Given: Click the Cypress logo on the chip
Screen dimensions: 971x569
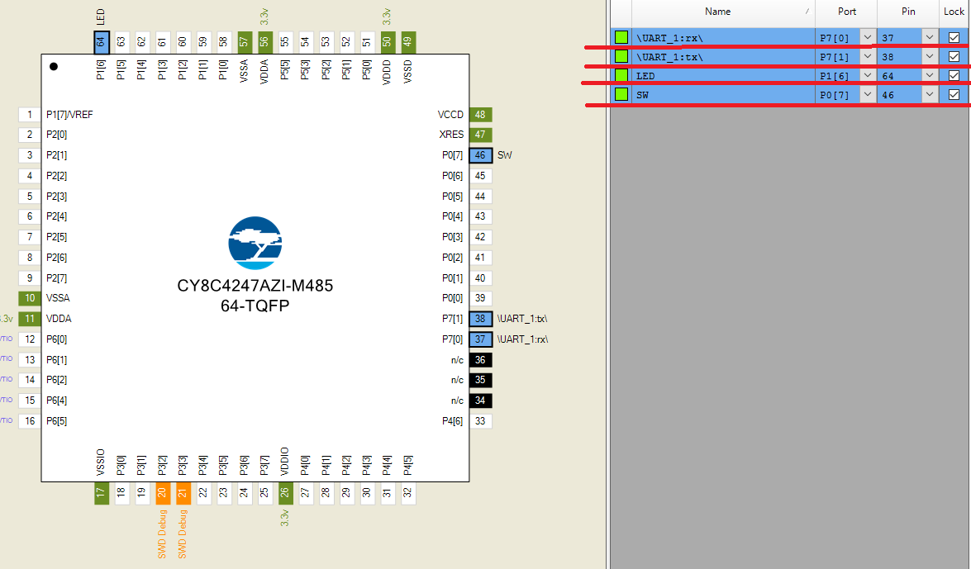Looking at the screenshot, I should [255, 243].
